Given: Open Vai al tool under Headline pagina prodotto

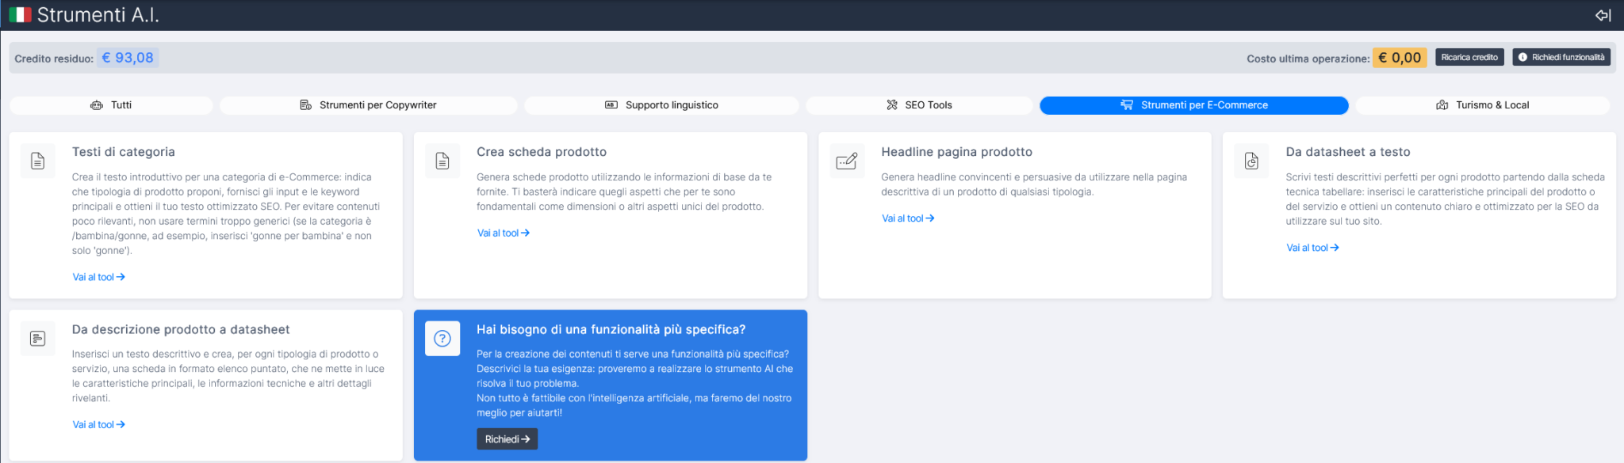Looking at the screenshot, I should click(x=908, y=218).
